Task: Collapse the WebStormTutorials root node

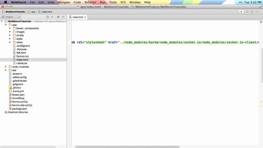Action: (x=2, y=21)
